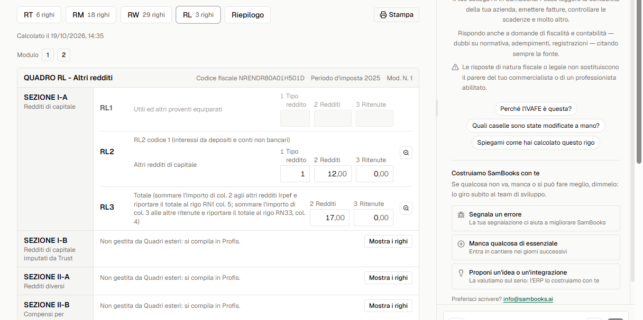The height and width of the screenshot is (320, 643).
Task: Switch to the RM 18 righi tab
Action: 91,15
